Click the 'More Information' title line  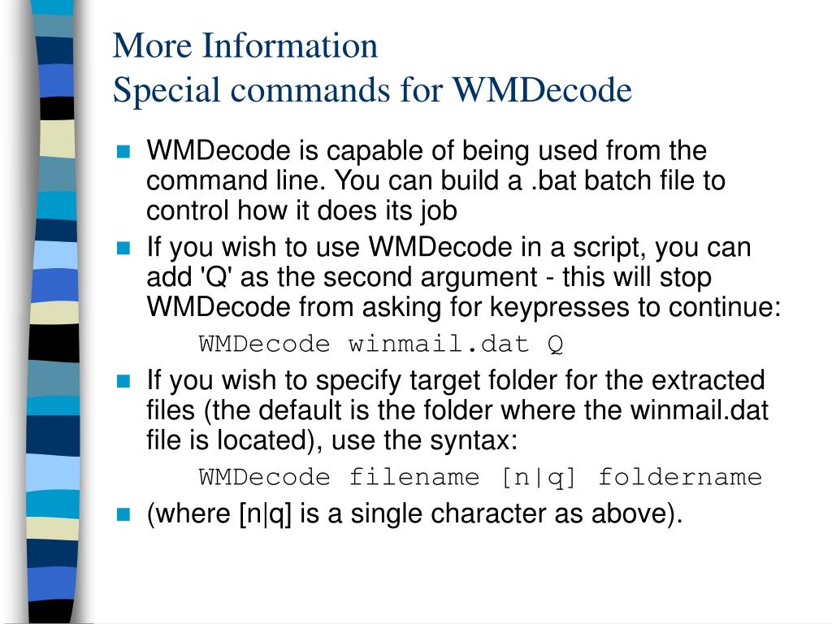point(245,45)
